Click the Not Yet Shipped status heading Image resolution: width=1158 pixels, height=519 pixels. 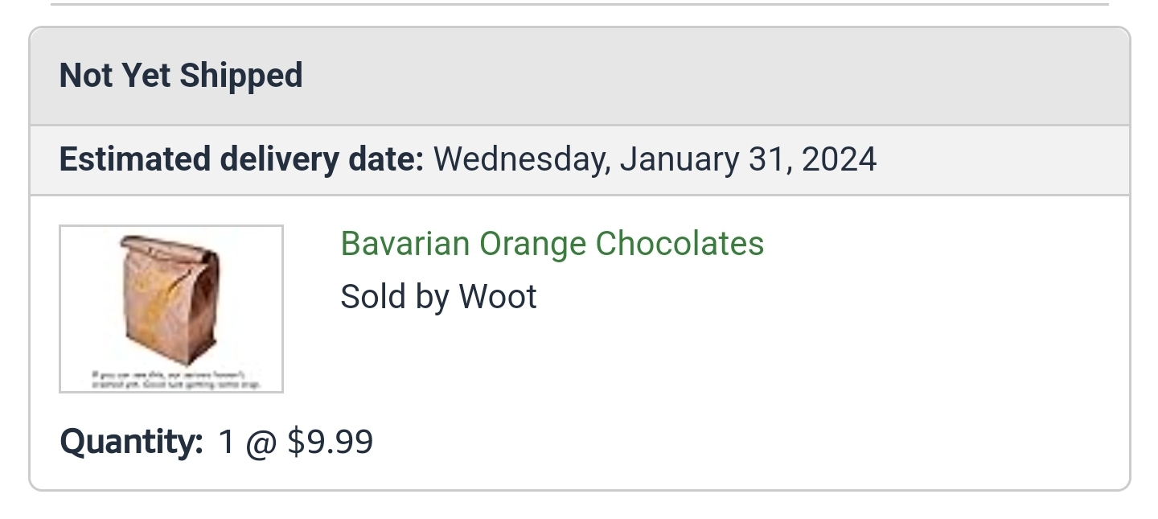181,76
